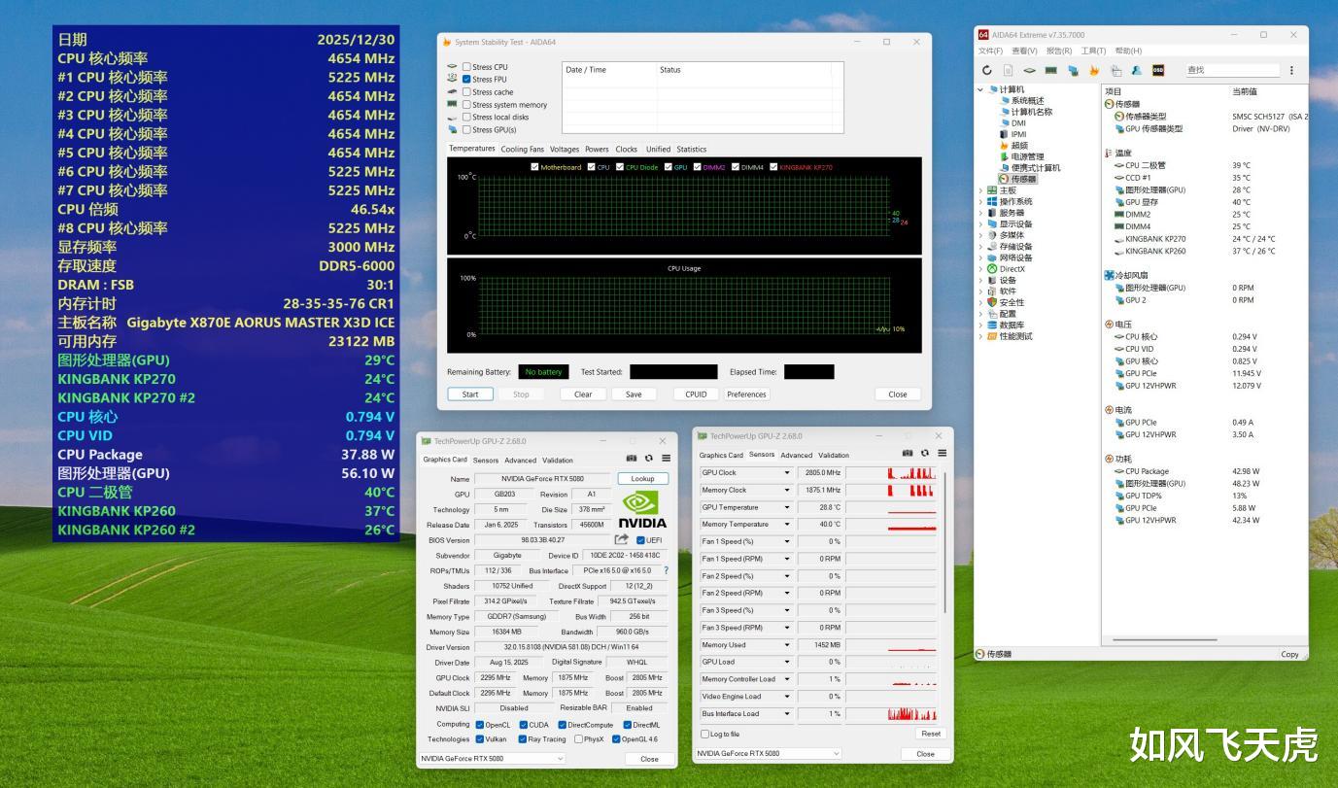The width and height of the screenshot is (1338, 788).
Task: Switch to the Cooling Fans tab
Action: click(x=523, y=150)
